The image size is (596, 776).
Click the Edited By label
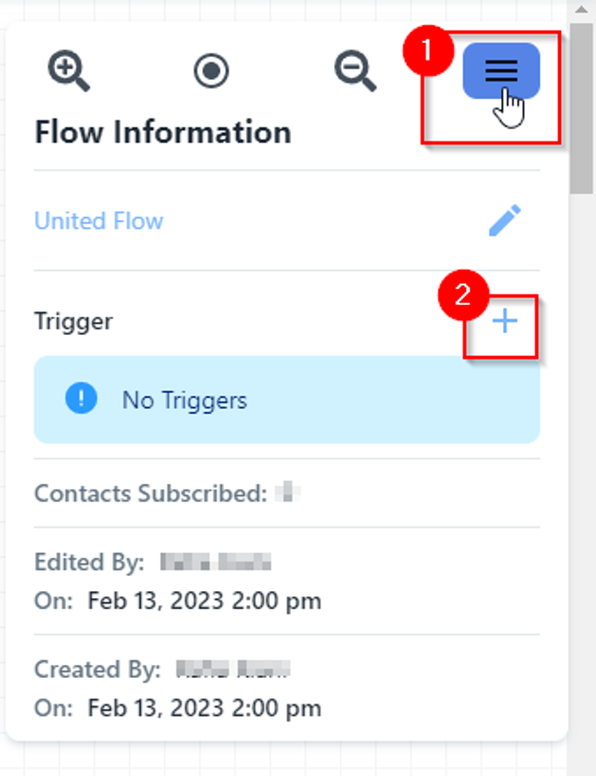point(89,562)
